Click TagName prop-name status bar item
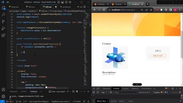 coord(61,102)
